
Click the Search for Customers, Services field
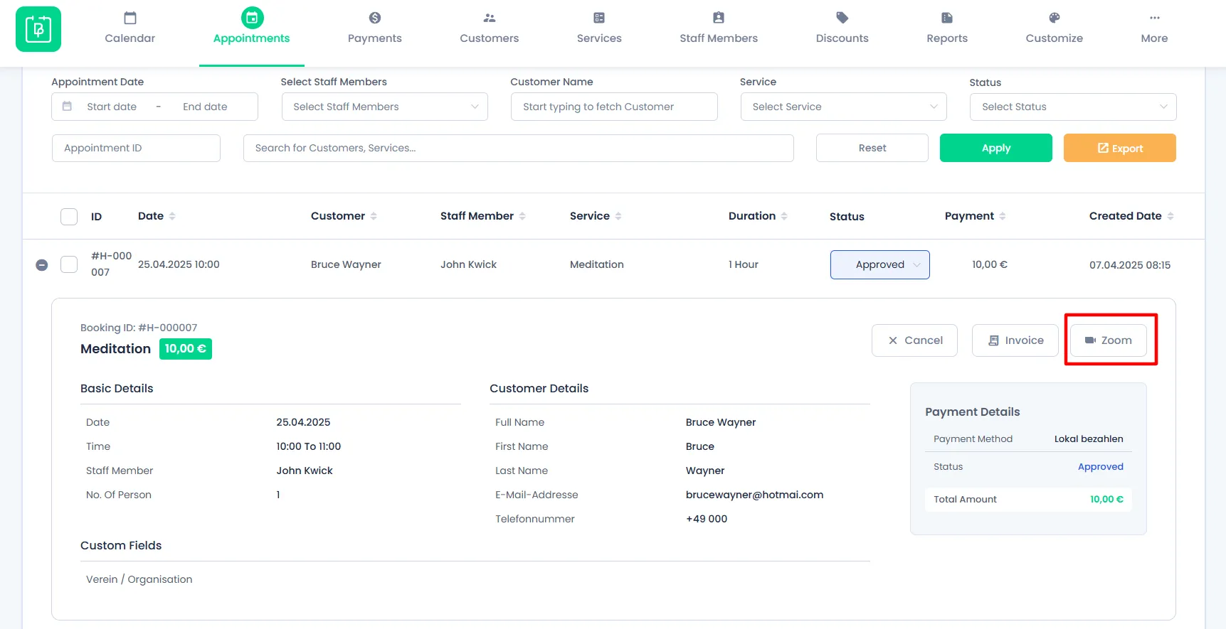tap(519, 148)
